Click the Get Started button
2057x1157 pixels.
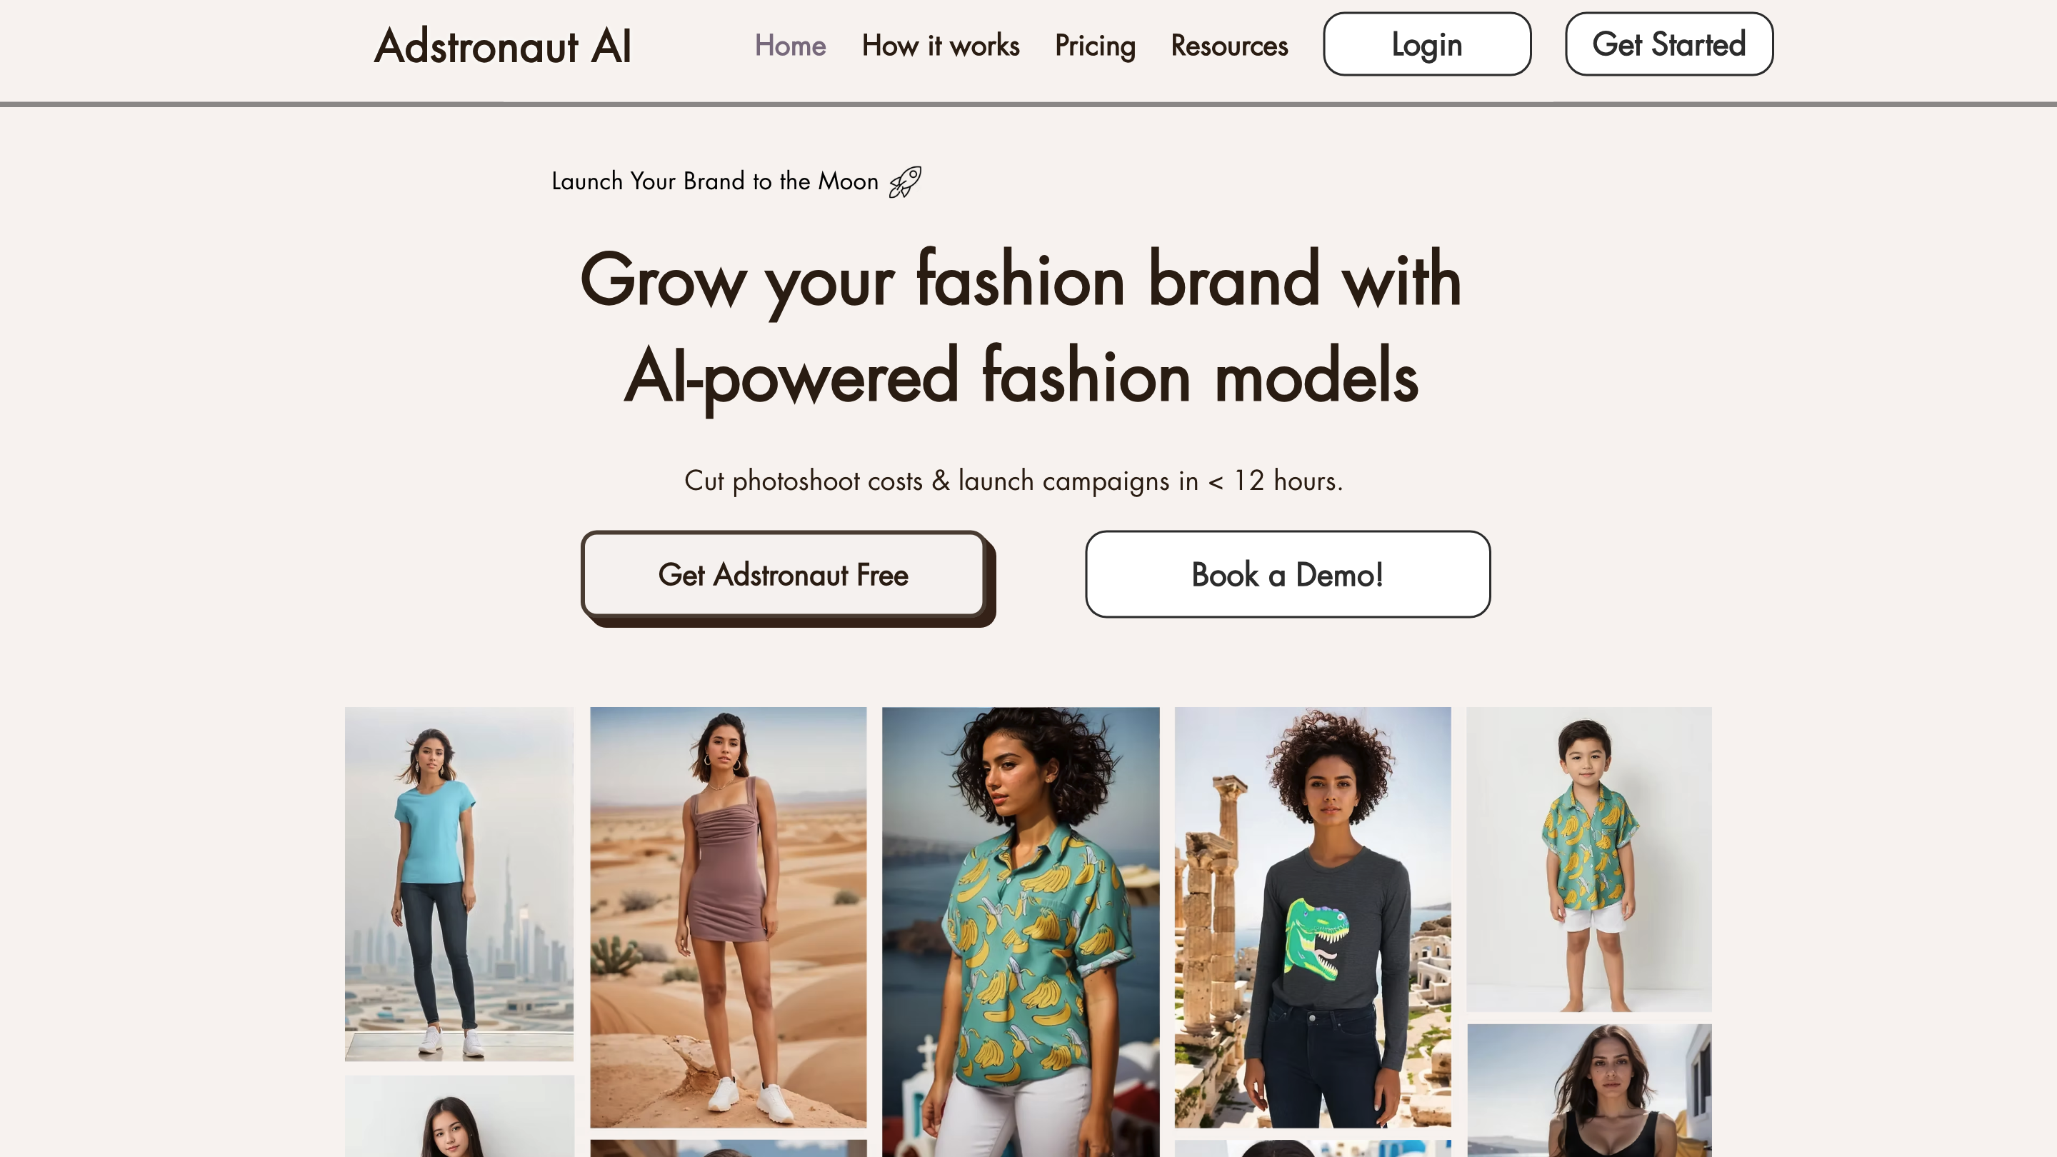(x=1669, y=44)
